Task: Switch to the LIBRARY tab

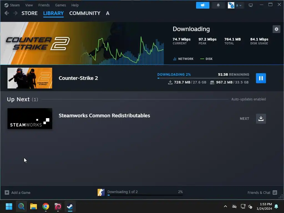Action: [x=54, y=13]
